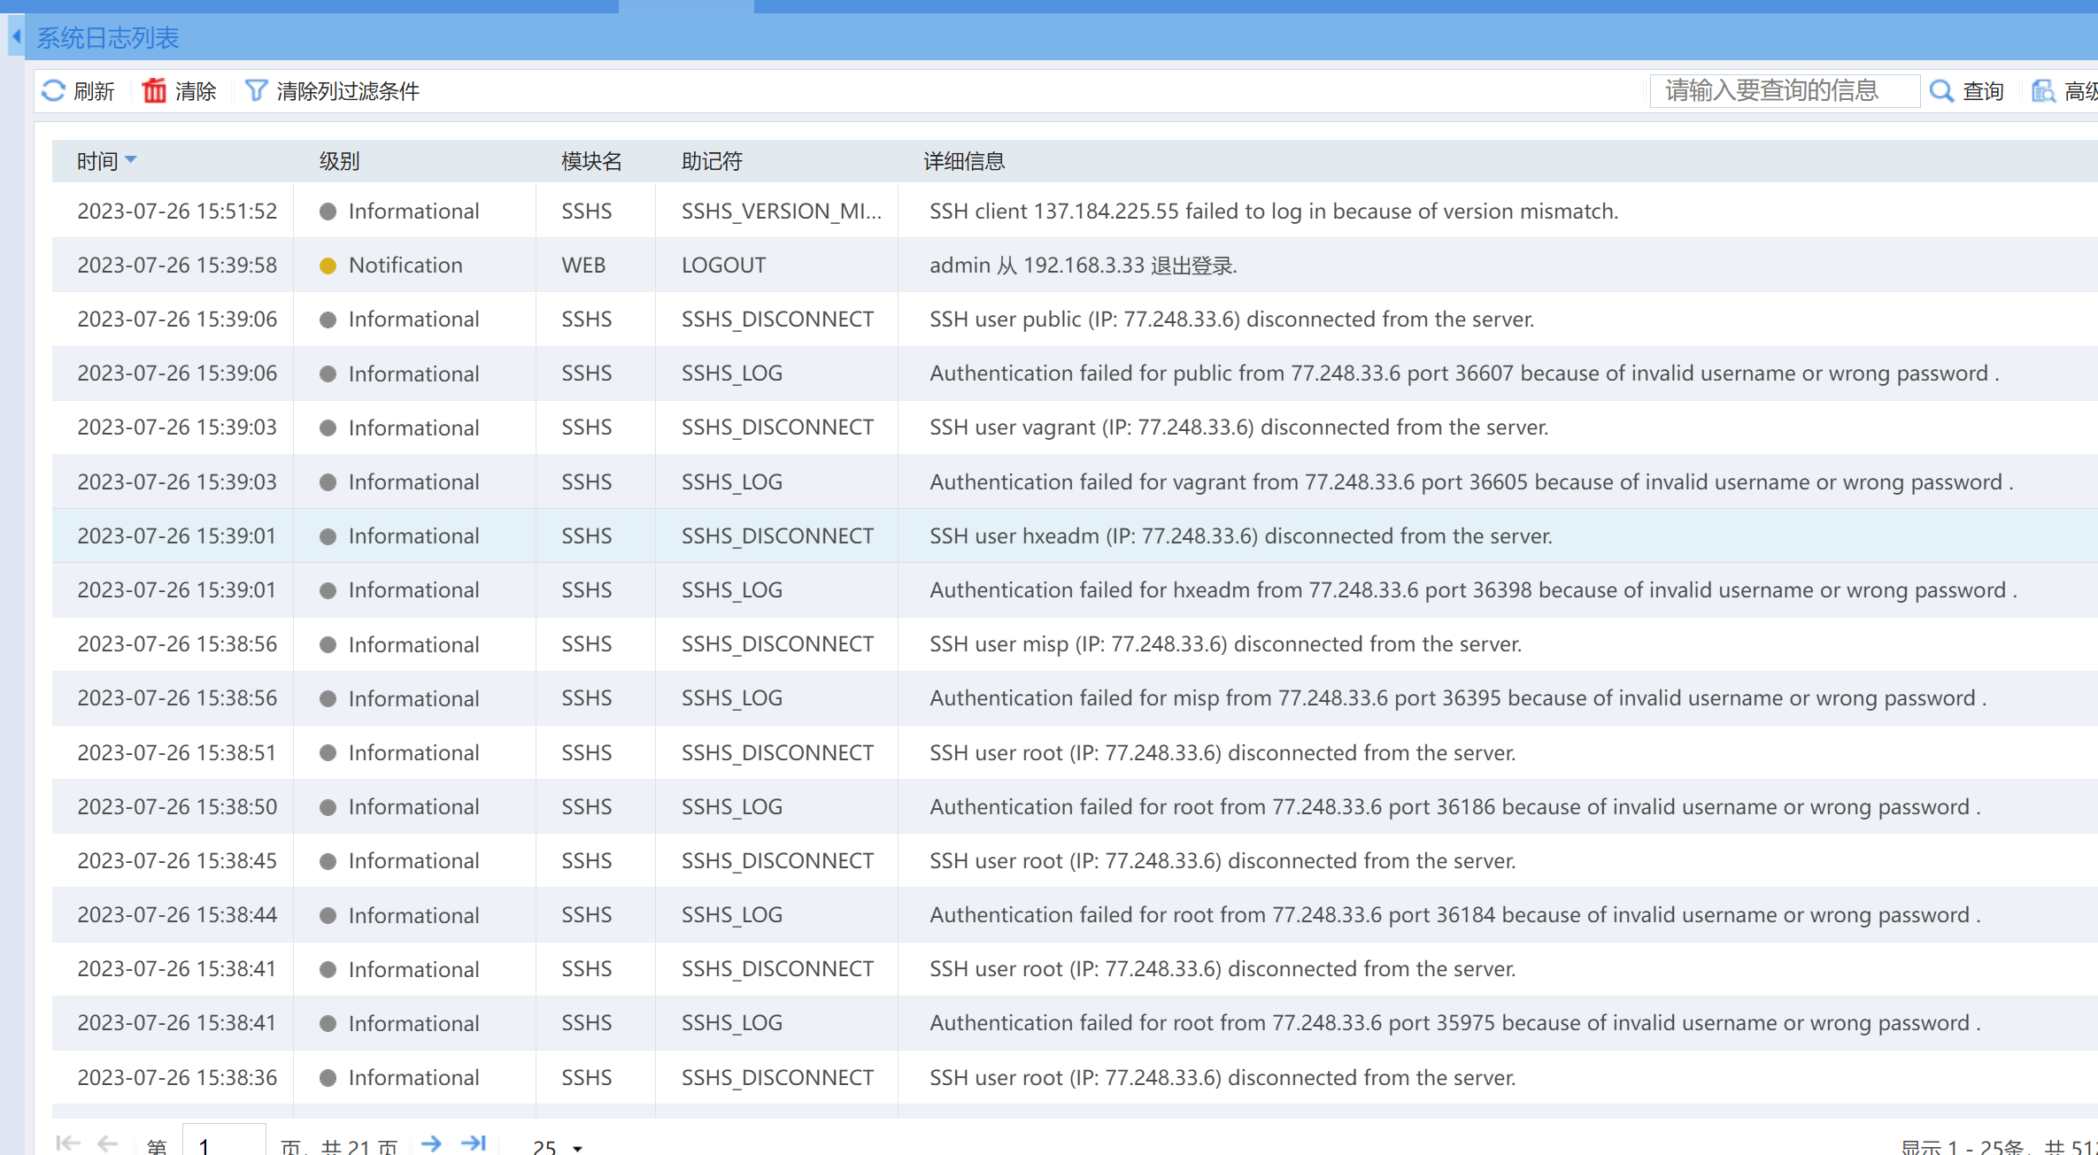
Task: Click the magnifier query (查询) icon
Action: click(1941, 90)
